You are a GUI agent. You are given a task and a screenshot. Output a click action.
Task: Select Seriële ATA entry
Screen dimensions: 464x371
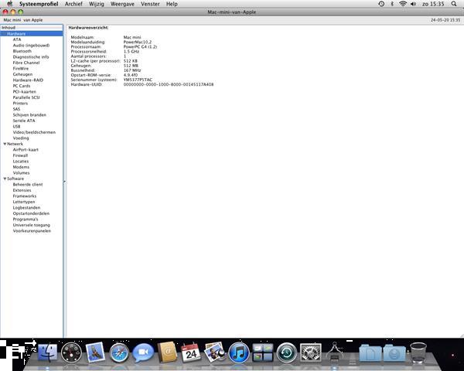pyautogui.click(x=24, y=121)
